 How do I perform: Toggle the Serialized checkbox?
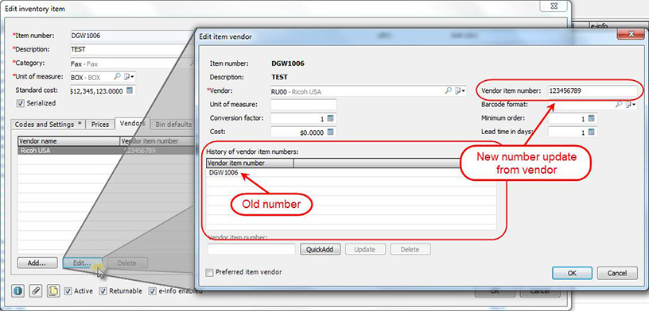(x=21, y=103)
